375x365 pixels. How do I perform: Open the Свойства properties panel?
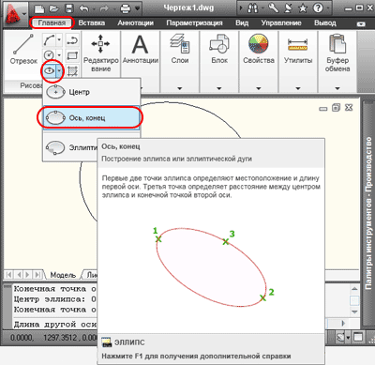tap(259, 49)
